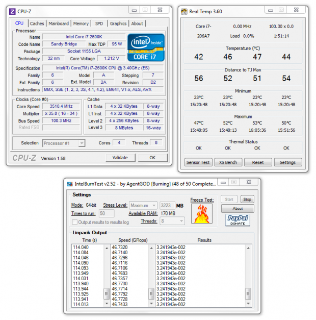Switch to the CPU tab in CPU-Z
This screenshot has width=316, height=320.
19,23
